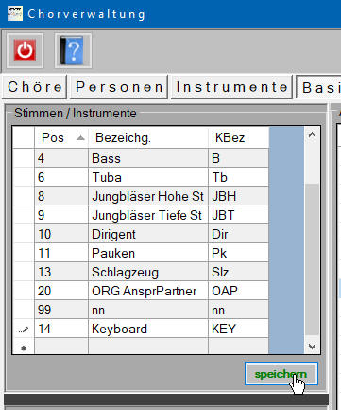Click the Chorverwaltung app icon in title bar

[x=15, y=13]
